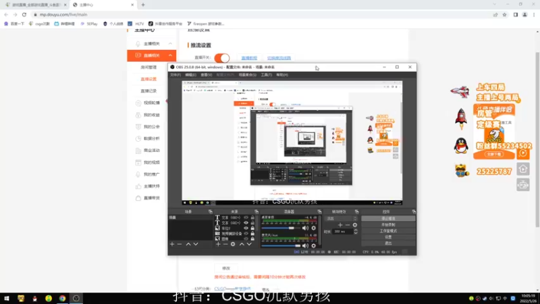Click the Chrome address bar mp.douyu.com/live/main
The height and width of the screenshot is (304, 540).
coord(63,14)
